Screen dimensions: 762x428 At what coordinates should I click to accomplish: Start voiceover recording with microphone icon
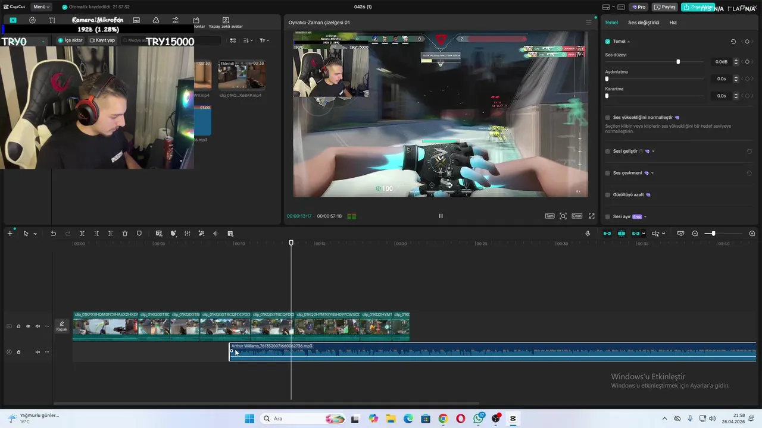[x=588, y=234]
